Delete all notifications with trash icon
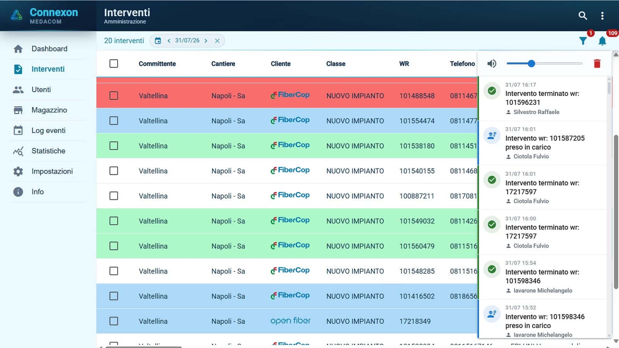The image size is (619, 348). tap(597, 63)
